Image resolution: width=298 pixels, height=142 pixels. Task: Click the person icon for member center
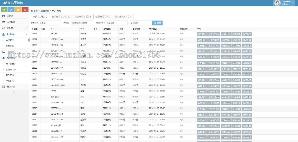pos(3,34)
